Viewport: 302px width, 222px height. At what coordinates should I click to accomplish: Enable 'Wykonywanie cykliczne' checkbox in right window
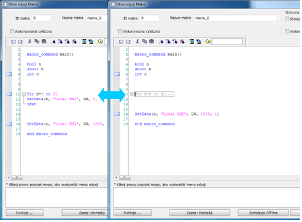click(x=120, y=31)
